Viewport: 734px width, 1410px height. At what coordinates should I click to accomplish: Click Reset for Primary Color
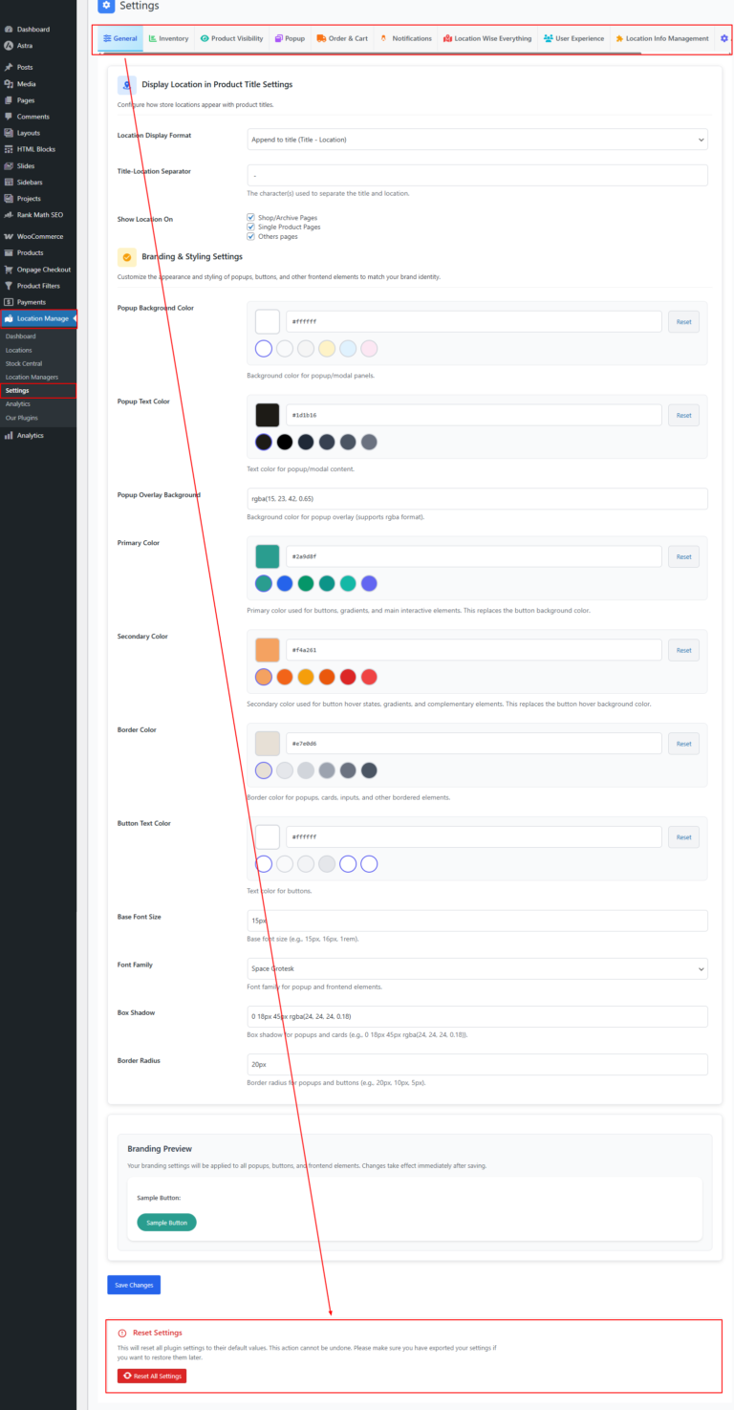(683, 556)
